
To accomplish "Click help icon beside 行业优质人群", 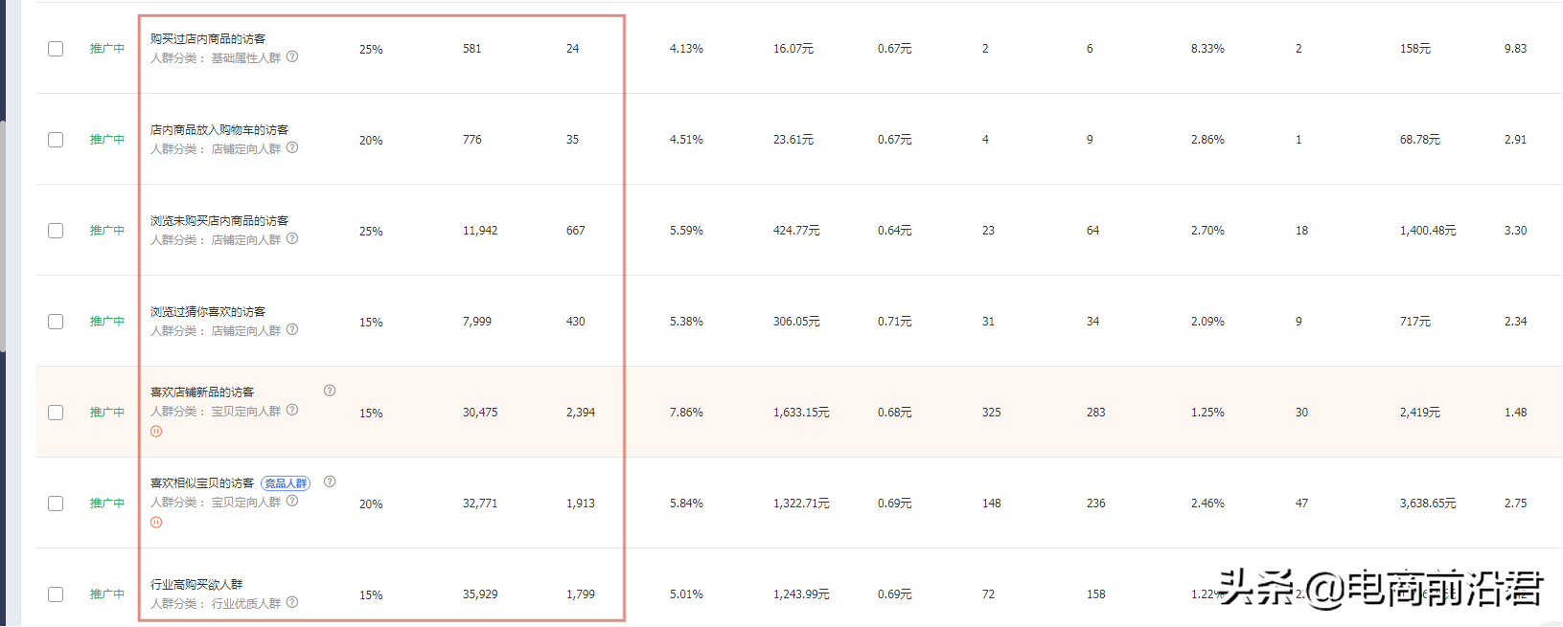I will pos(292,602).
